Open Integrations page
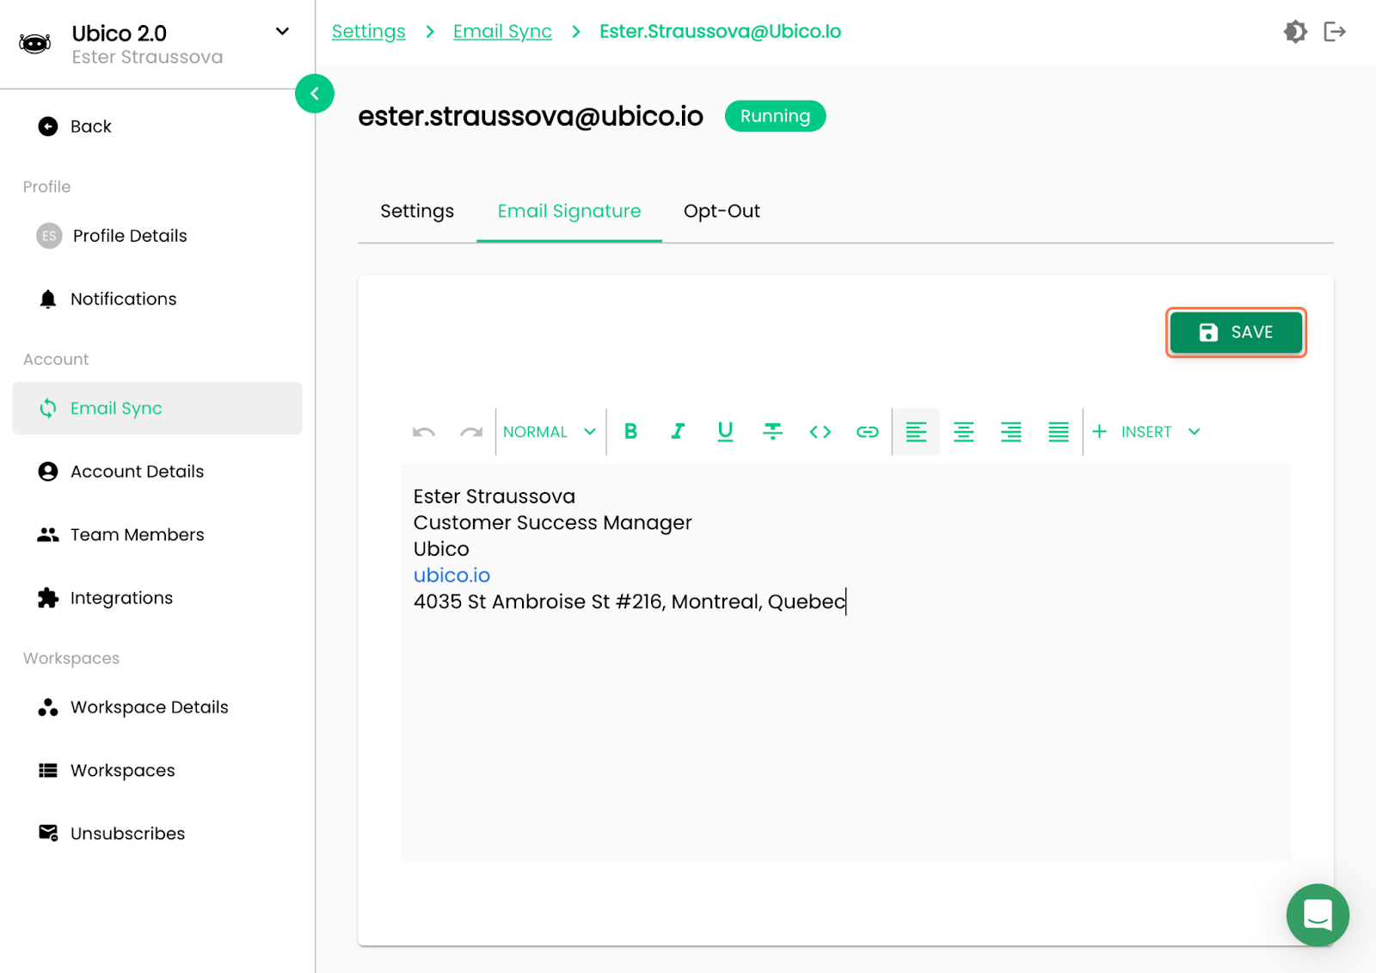This screenshot has height=973, width=1376. tap(157, 598)
